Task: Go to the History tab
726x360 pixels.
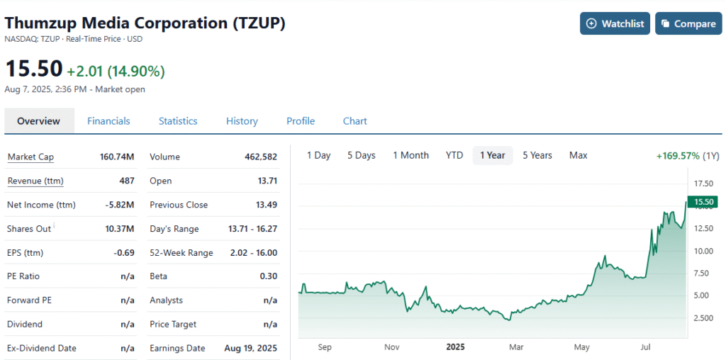Action: [242, 121]
